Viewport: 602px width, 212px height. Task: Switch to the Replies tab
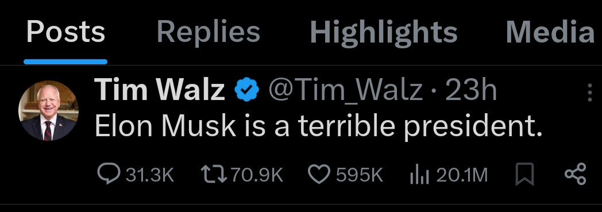pyautogui.click(x=209, y=31)
